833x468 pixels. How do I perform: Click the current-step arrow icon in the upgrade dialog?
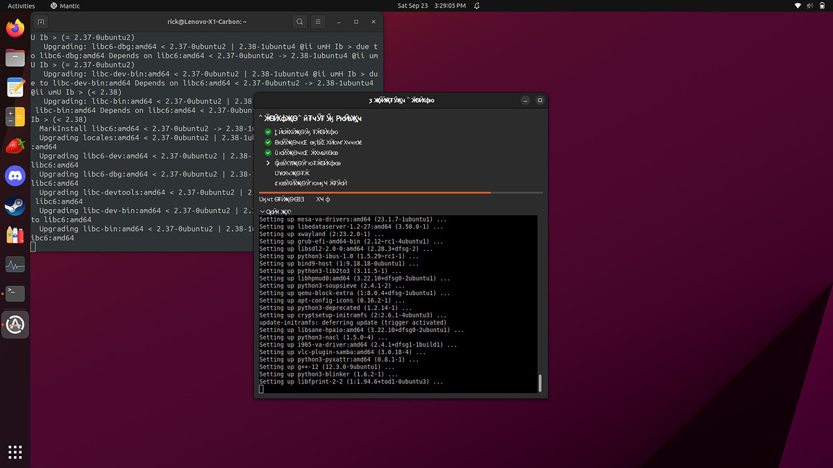[268, 162]
